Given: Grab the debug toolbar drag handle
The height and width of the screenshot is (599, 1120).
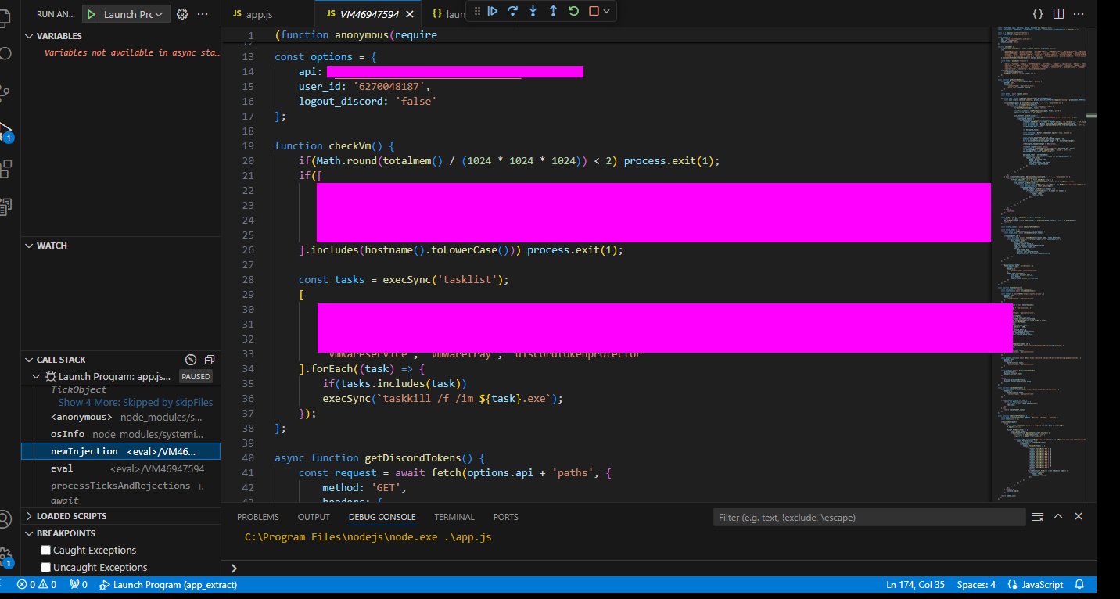Looking at the screenshot, I should coord(477,11).
